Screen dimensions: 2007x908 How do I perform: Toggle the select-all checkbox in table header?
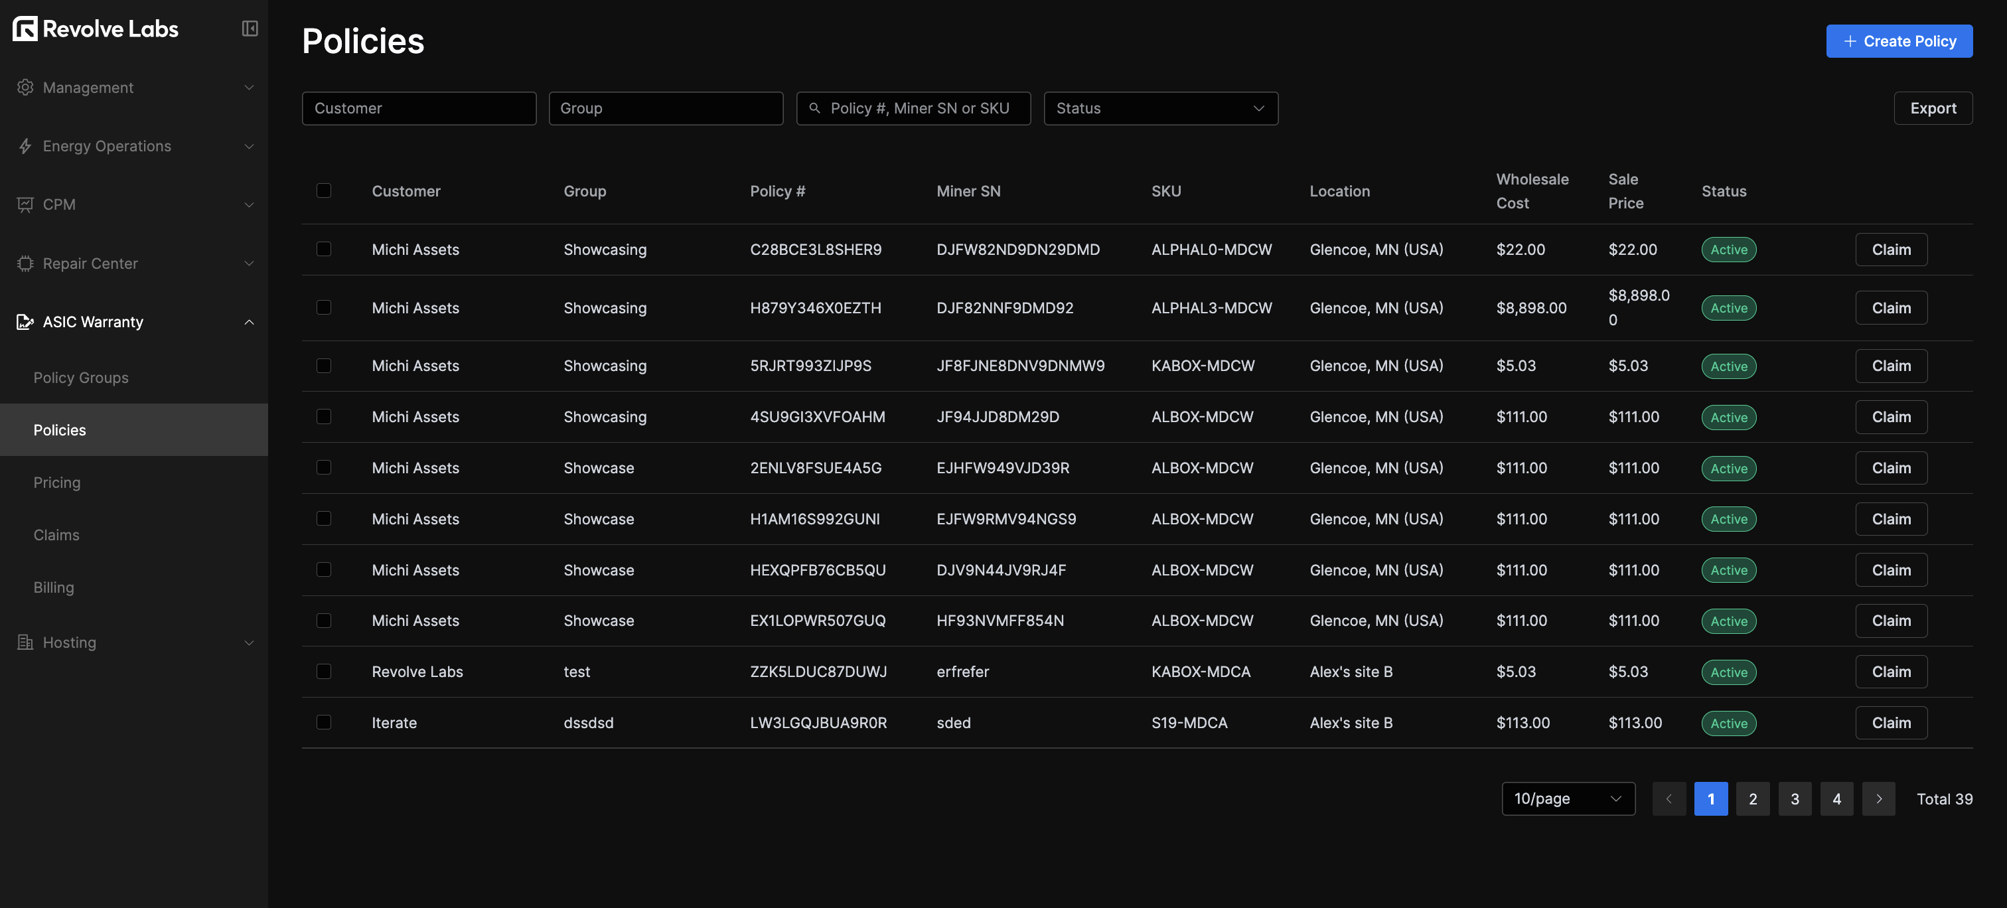[x=324, y=190]
